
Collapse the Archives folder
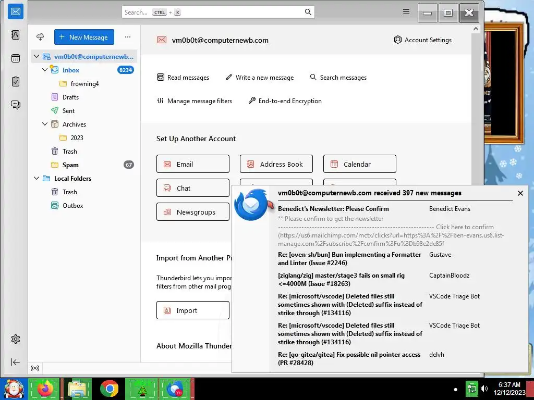(45, 124)
